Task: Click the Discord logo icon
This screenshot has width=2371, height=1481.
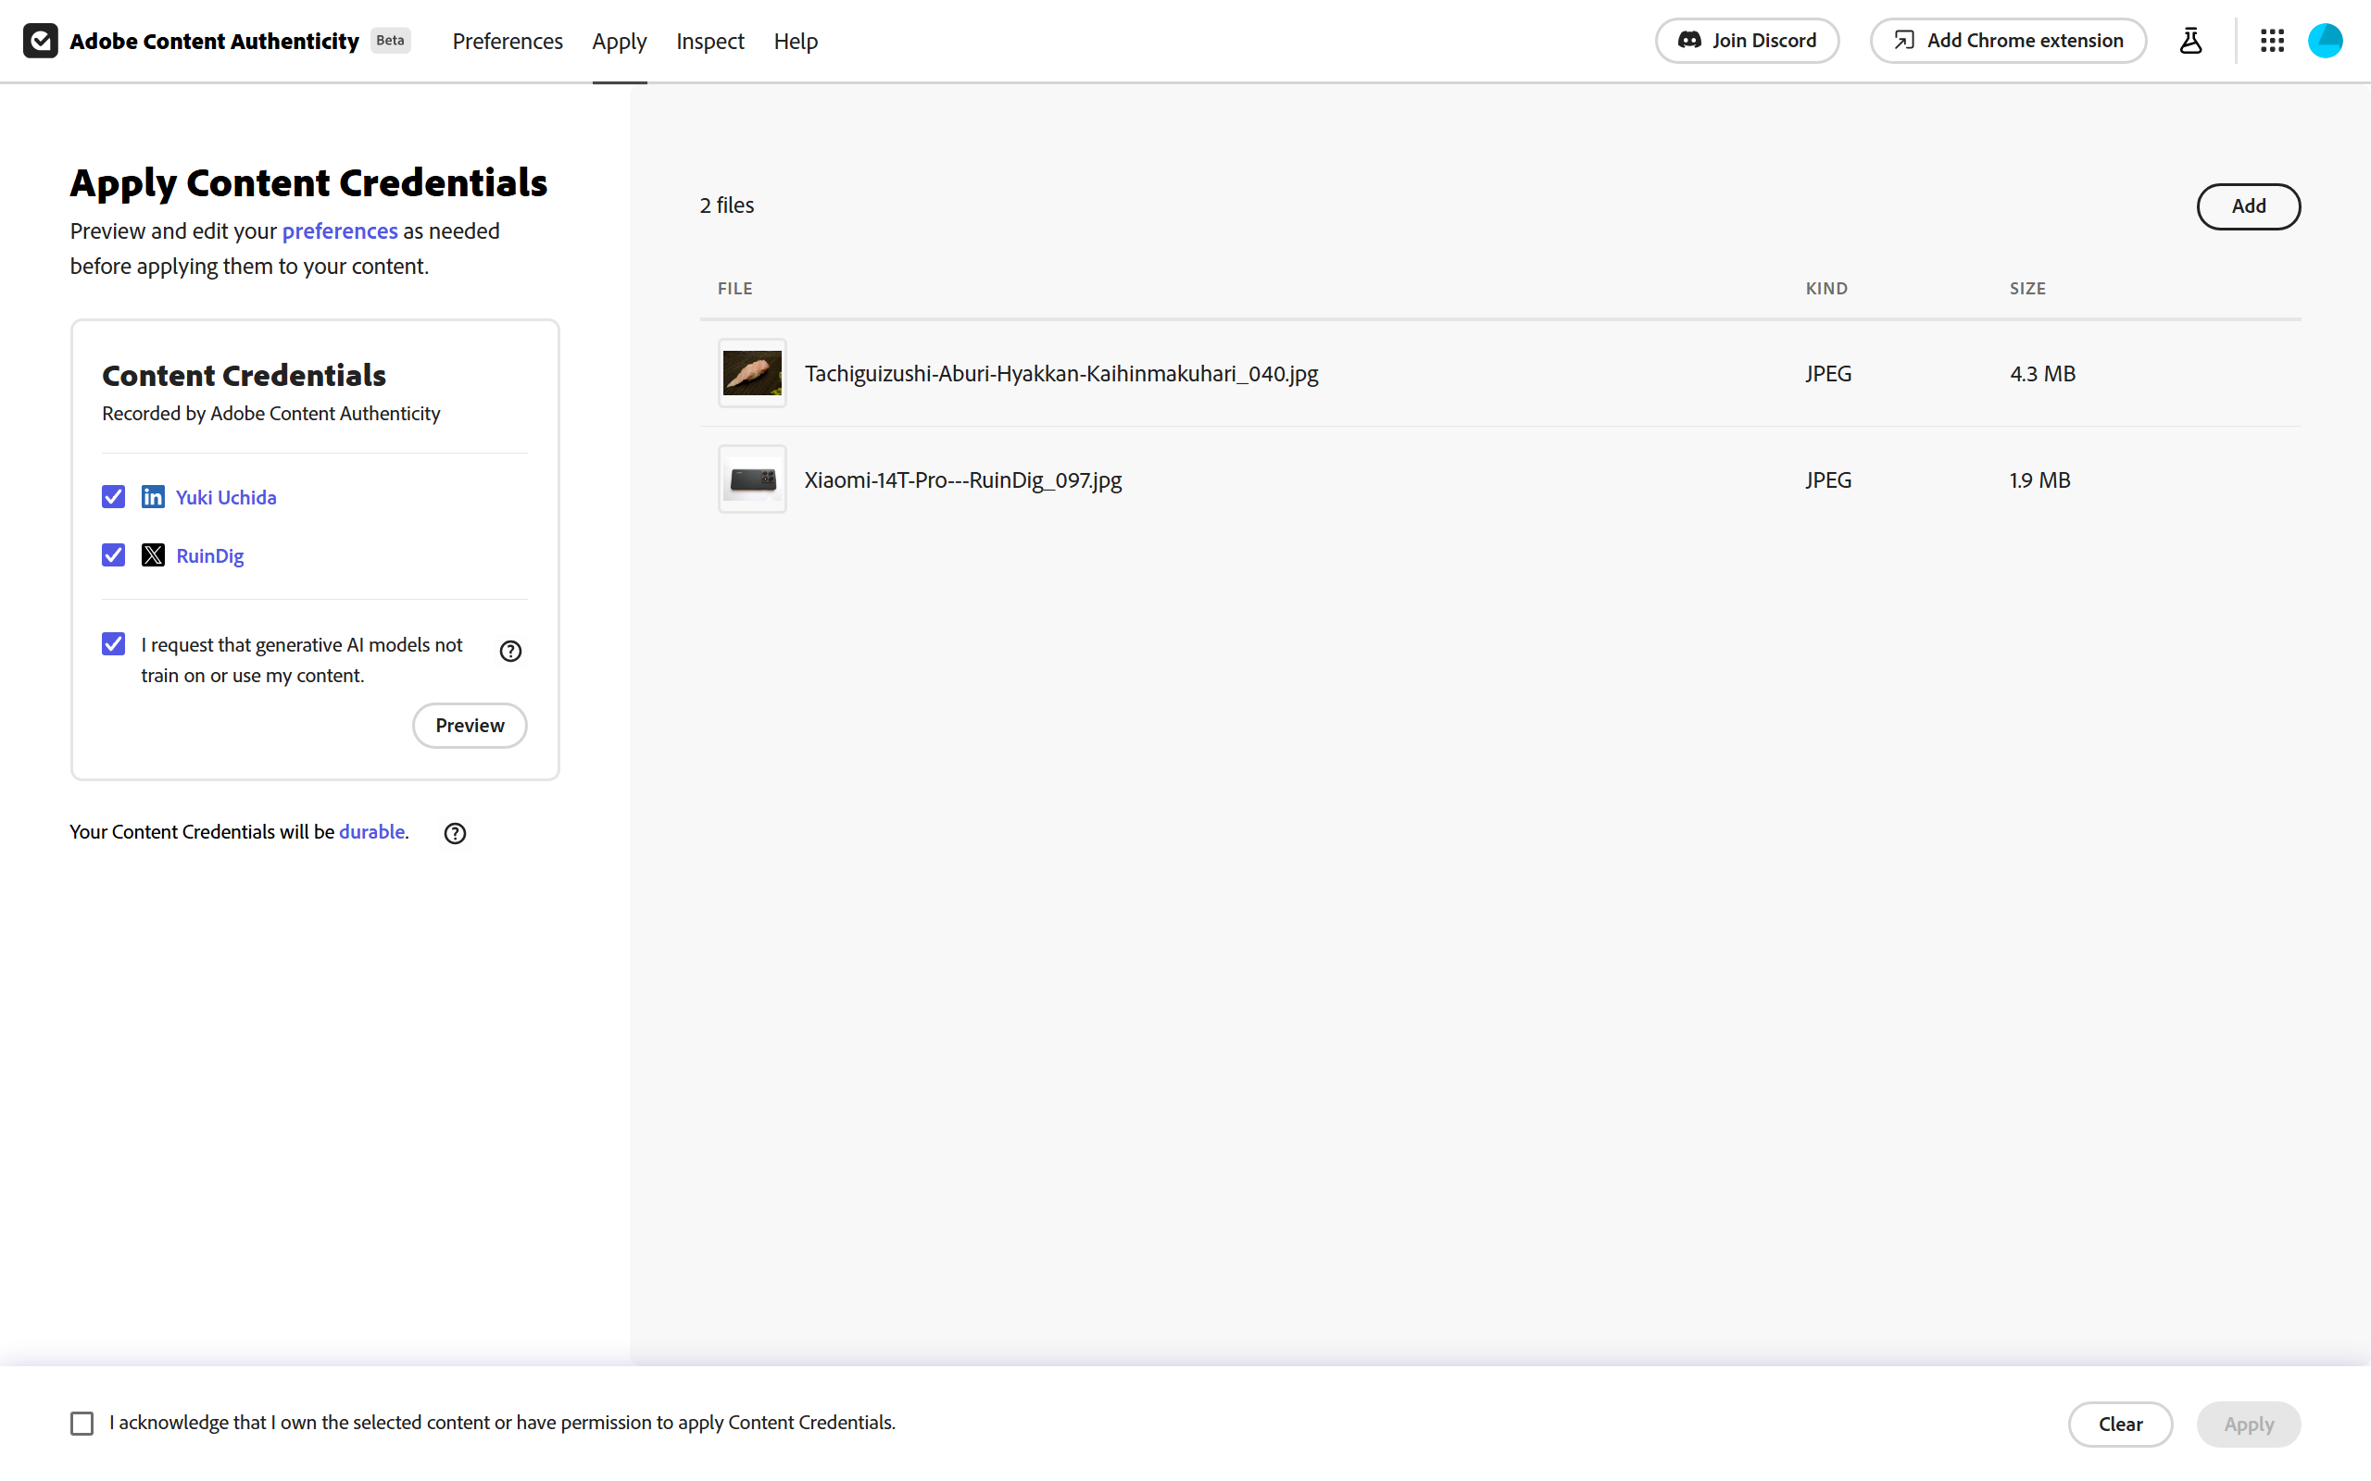Action: coord(1690,40)
